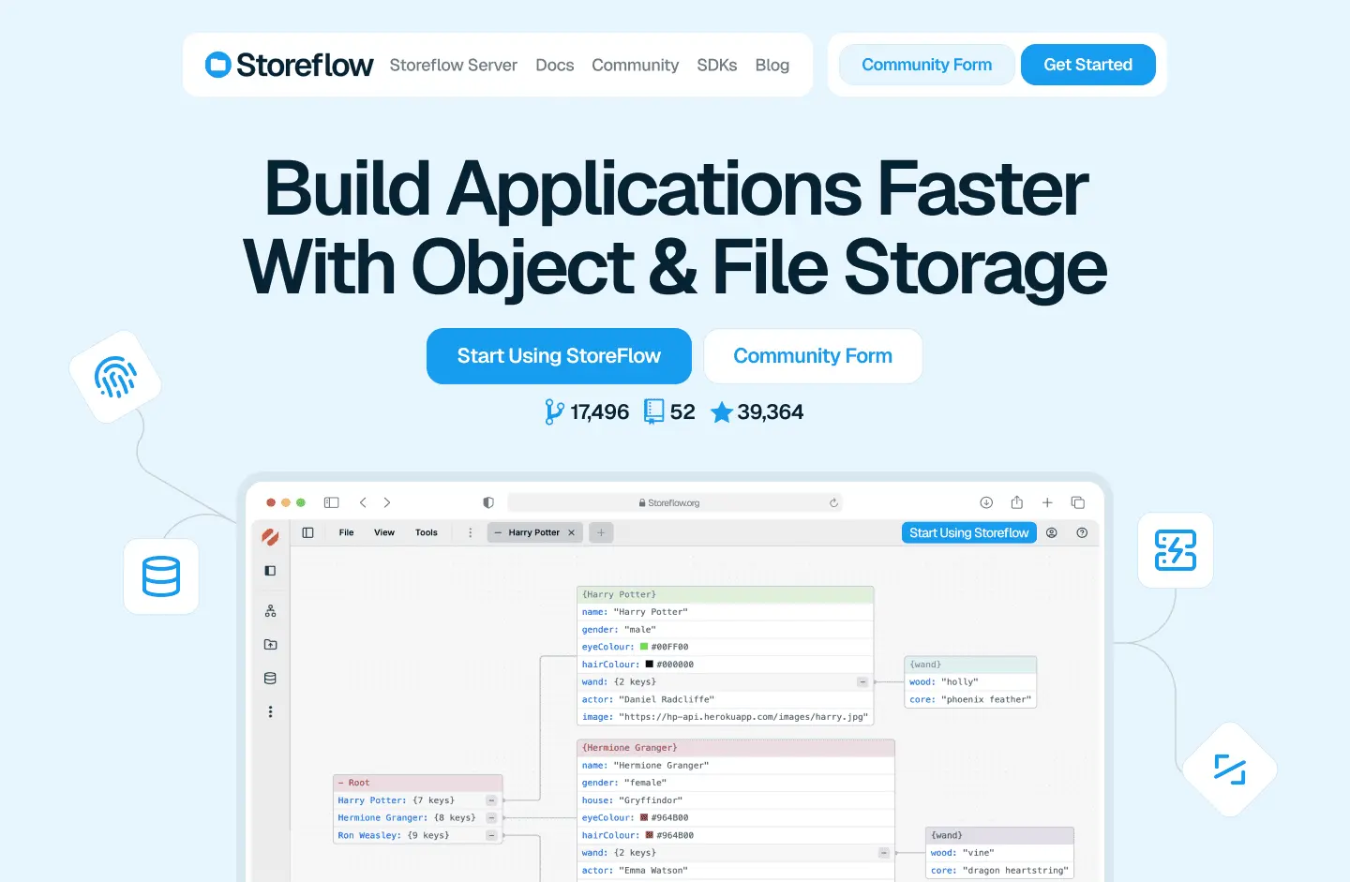Go back with browser left chevron
1350x882 pixels.
[363, 502]
